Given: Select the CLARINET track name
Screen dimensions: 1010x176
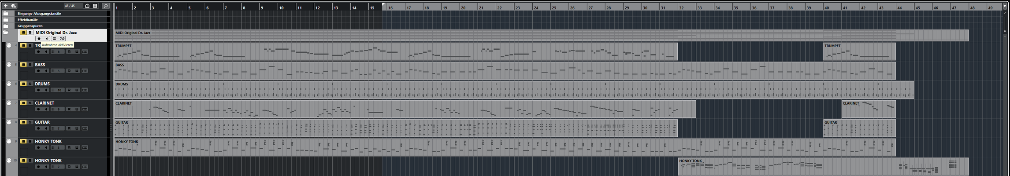Looking at the screenshot, I should (x=45, y=103).
